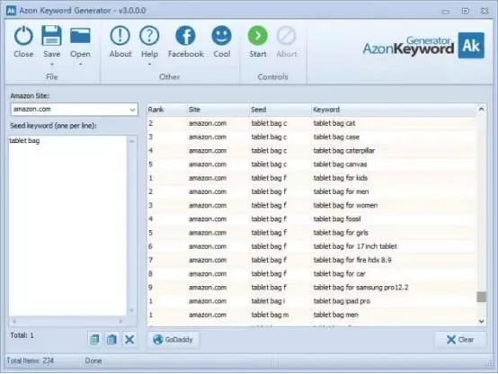Select the 'tablet bag cat' row
This screenshot has width=498, height=374.
point(311,123)
